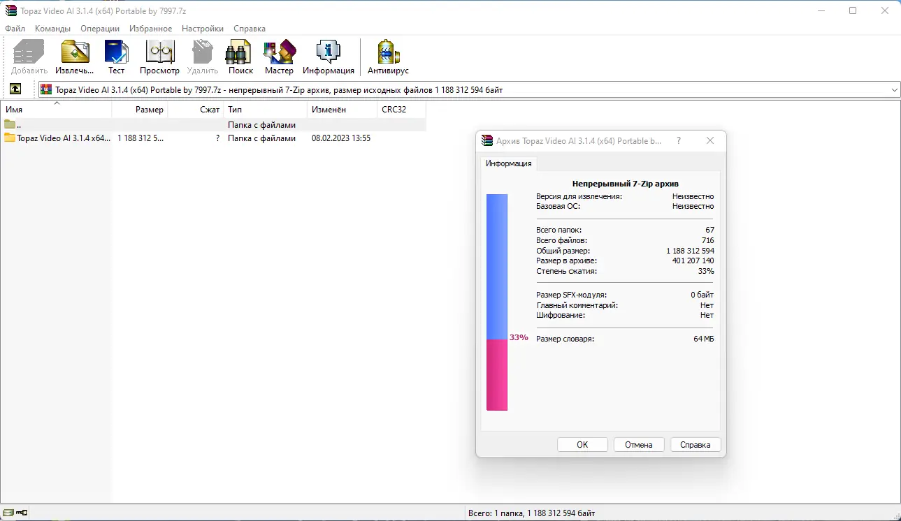
Task: Expand the archive path dropdown arrow
Action: point(893,89)
